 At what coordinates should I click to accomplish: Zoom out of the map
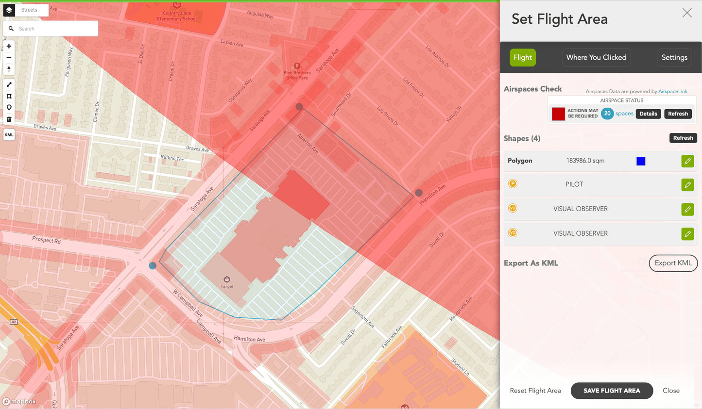click(9, 57)
